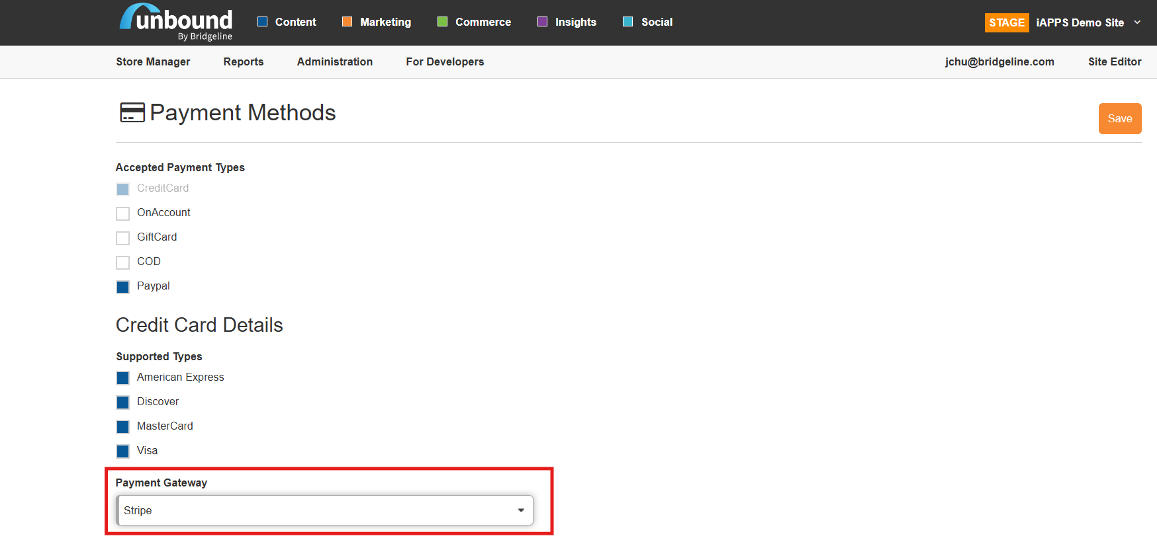Click the orange square icon beside Marketing
Screen dimensions: 1157x542
[x=347, y=22]
